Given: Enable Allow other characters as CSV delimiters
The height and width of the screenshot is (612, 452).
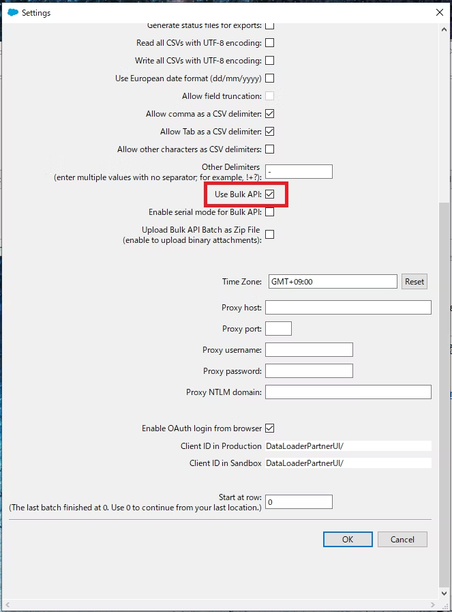Looking at the screenshot, I should (x=269, y=149).
